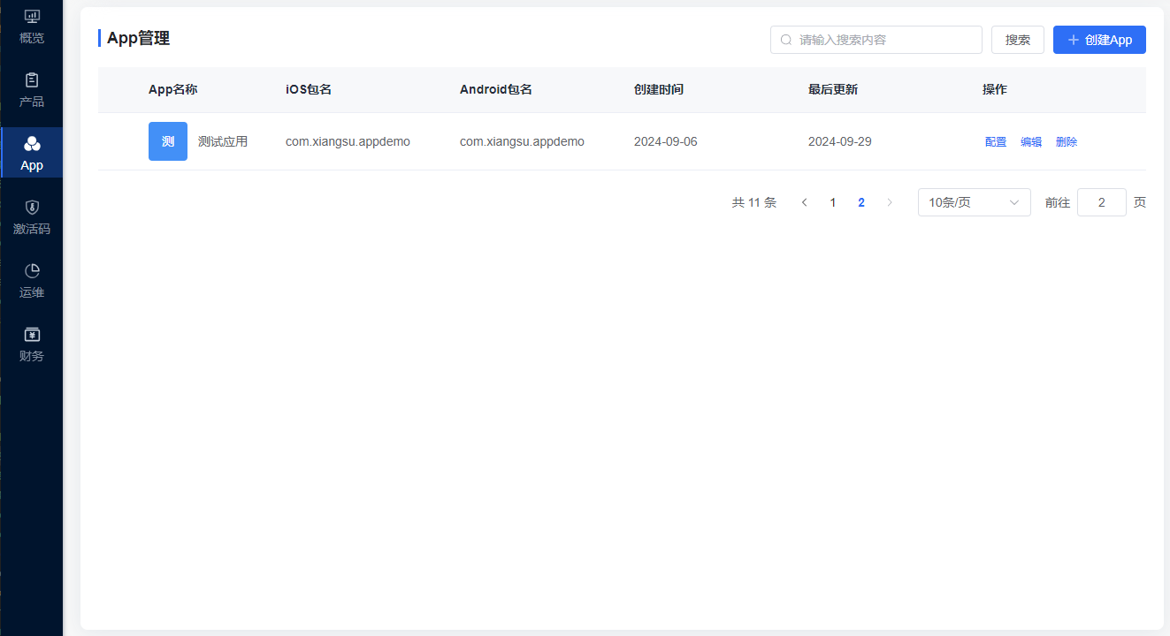Click the magnifier icon in search box

(x=785, y=40)
